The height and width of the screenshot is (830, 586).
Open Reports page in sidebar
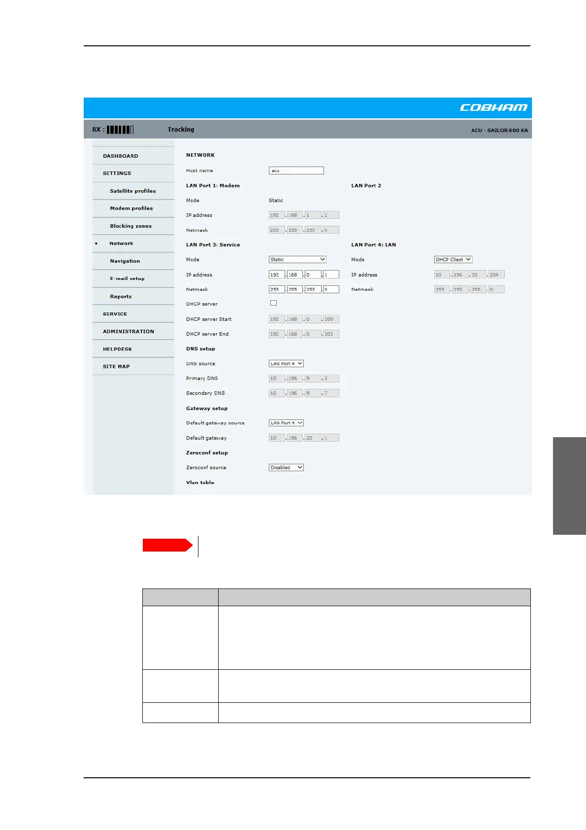pyautogui.click(x=121, y=296)
